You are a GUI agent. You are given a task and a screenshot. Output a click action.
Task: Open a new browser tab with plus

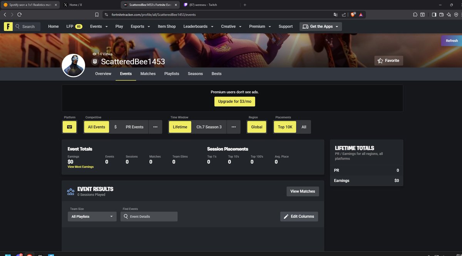coord(245,5)
